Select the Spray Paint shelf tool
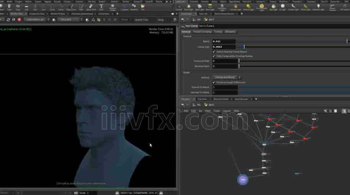This screenshot has height=195, width=350. click(x=91, y=7)
